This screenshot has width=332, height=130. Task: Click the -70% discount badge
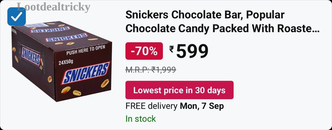144,51
